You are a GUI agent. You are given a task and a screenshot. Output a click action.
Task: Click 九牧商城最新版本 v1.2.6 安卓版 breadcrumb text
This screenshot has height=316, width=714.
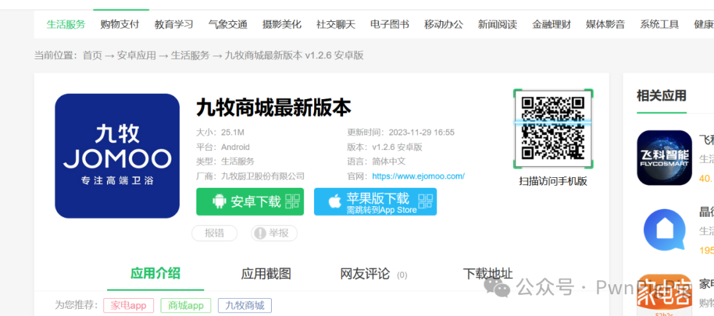294,56
